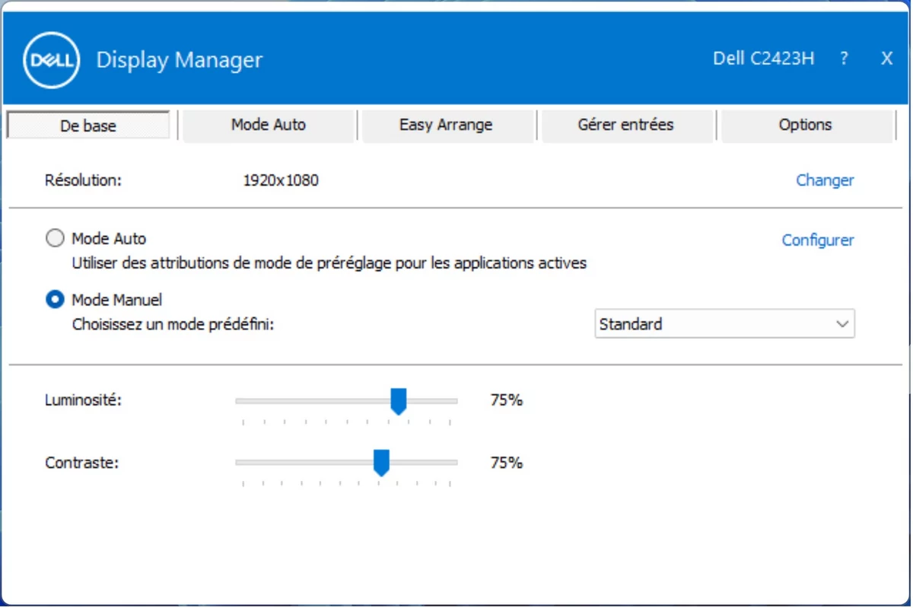The height and width of the screenshot is (608, 913).
Task: Select the Mode Auto radio button
Action: coord(55,238)
